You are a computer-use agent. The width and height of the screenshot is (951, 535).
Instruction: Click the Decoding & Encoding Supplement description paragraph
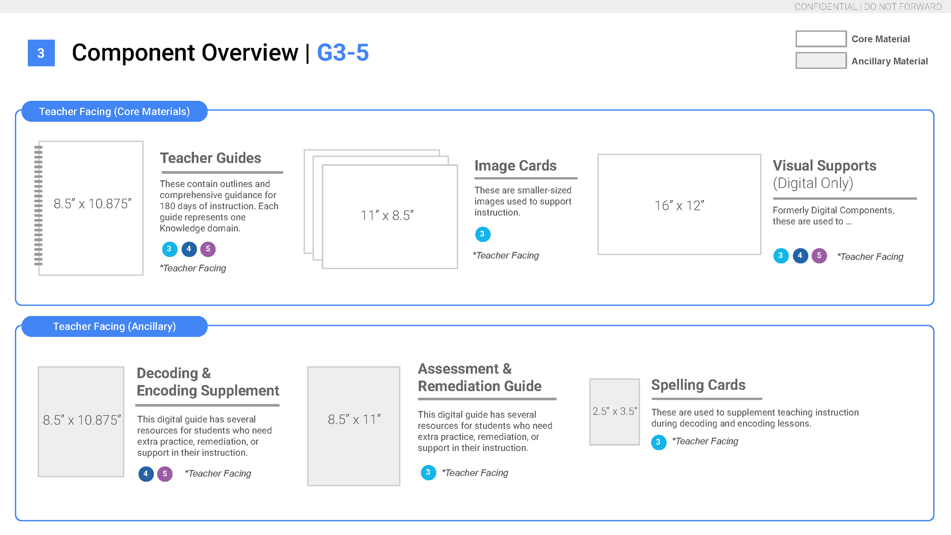click(x=205, y=436)
